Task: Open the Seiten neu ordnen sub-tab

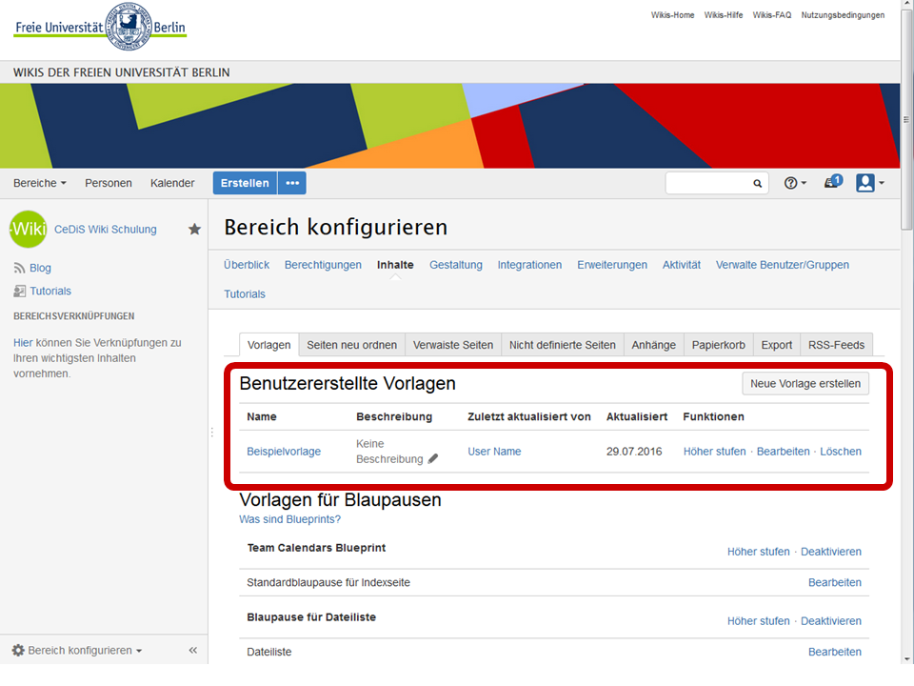Action: pyautogui.click(x=352, y=345)
